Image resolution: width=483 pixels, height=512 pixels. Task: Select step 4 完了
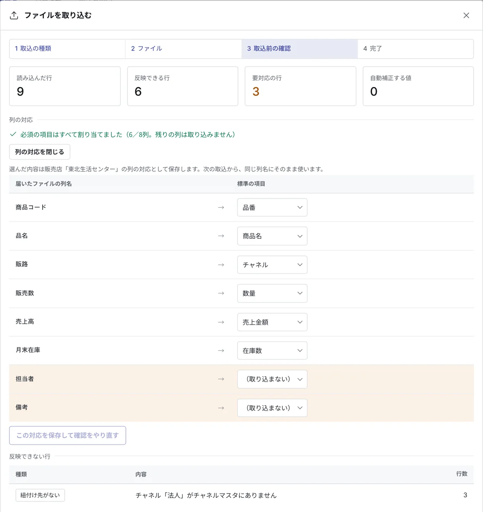click(415, 49)
